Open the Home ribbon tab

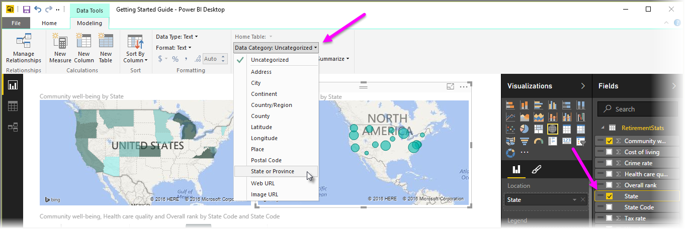(49, 23)
